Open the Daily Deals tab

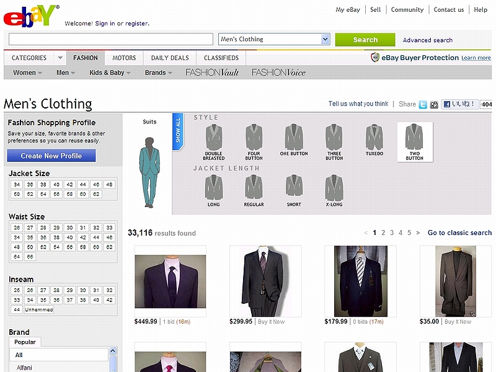point(169,58)
